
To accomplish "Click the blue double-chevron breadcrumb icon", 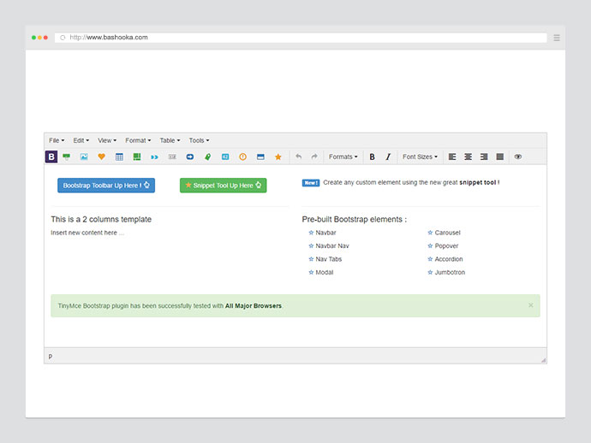I will point(154,157).
